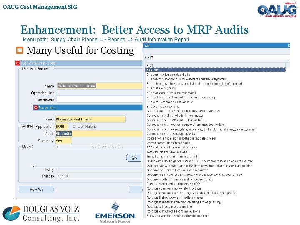Select 'Planned purchased bills ignored by MRP' entry

(x=173, y=184)
